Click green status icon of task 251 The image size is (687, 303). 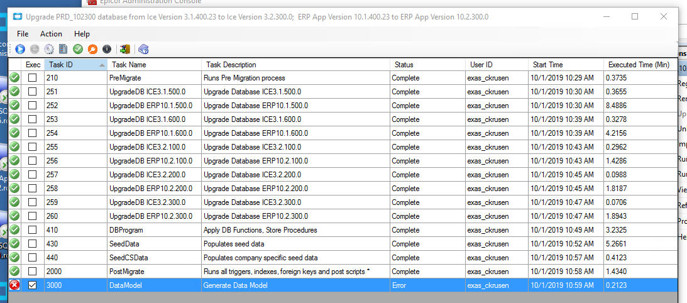[x=15, y=92]
